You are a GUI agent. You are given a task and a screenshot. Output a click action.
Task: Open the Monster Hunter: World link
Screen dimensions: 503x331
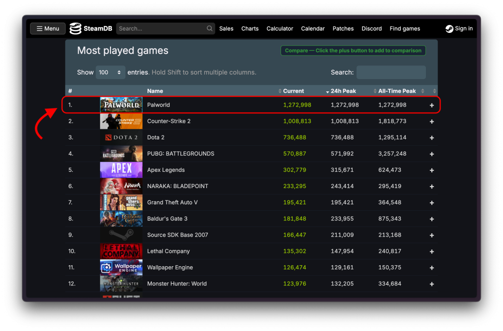[x=177, y=283]
